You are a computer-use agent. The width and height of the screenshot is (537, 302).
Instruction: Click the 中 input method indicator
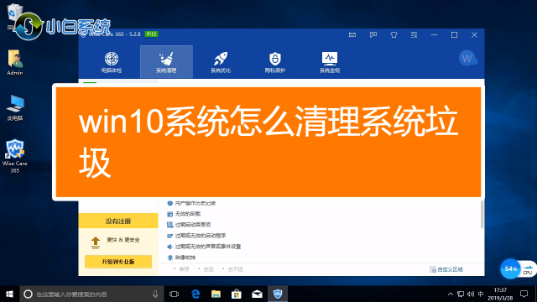pos(481,294)
